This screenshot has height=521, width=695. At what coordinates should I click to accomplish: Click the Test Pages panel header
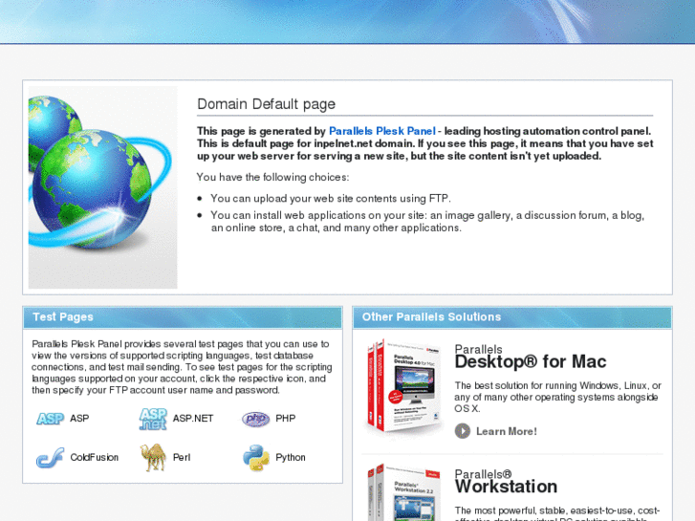183,317
